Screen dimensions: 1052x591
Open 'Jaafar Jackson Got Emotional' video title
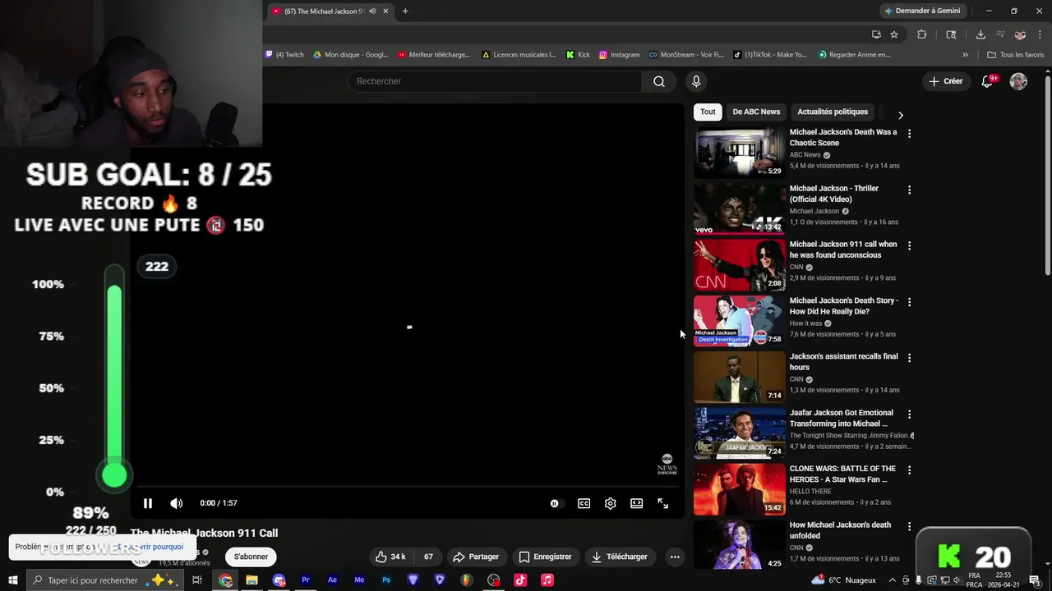click(x=842, y=418)
